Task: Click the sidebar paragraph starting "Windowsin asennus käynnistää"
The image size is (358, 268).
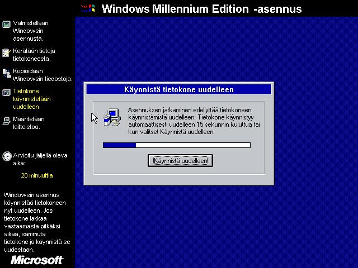Action: click(37, 222)
